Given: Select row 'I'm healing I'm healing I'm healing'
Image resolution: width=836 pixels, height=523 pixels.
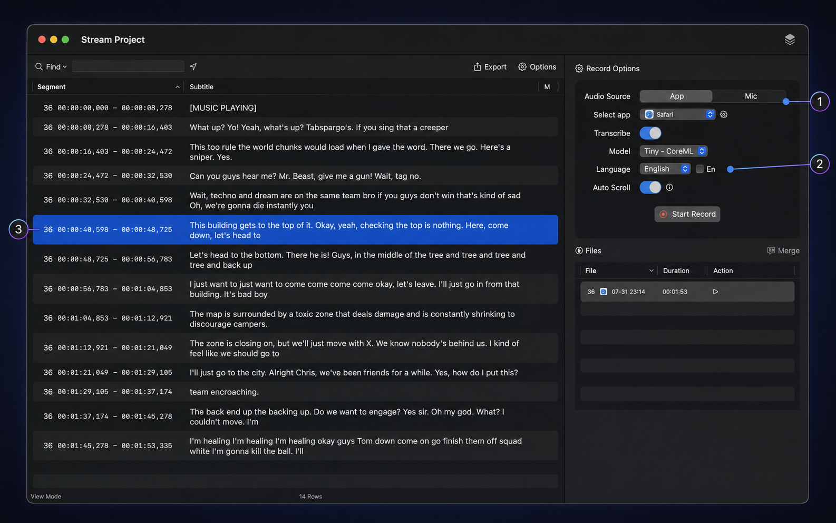Looking at the screenshot, I should [x=295, y=446].
